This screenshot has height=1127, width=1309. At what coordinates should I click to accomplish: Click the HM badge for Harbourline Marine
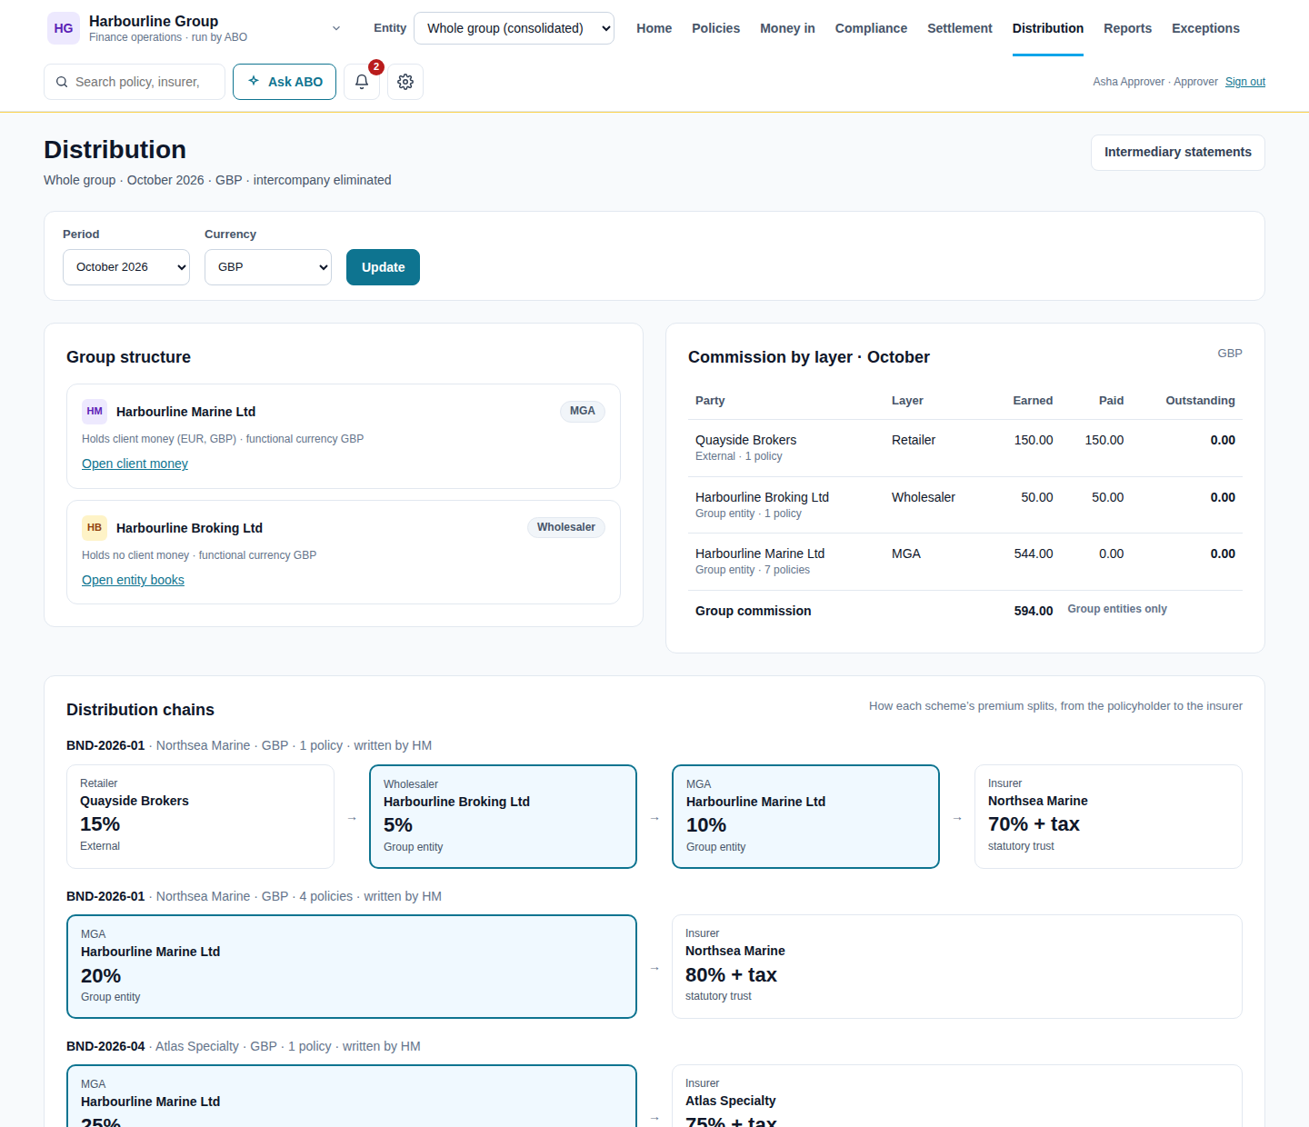click(x=95, y=412)
